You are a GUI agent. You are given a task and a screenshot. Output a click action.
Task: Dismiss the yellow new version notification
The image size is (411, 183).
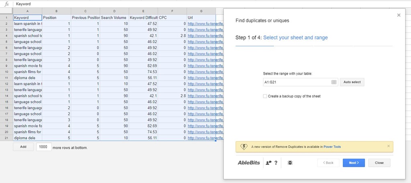tap(388, 146)
